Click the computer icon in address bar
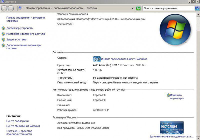The image size is (200, 140). pos(20,8)
